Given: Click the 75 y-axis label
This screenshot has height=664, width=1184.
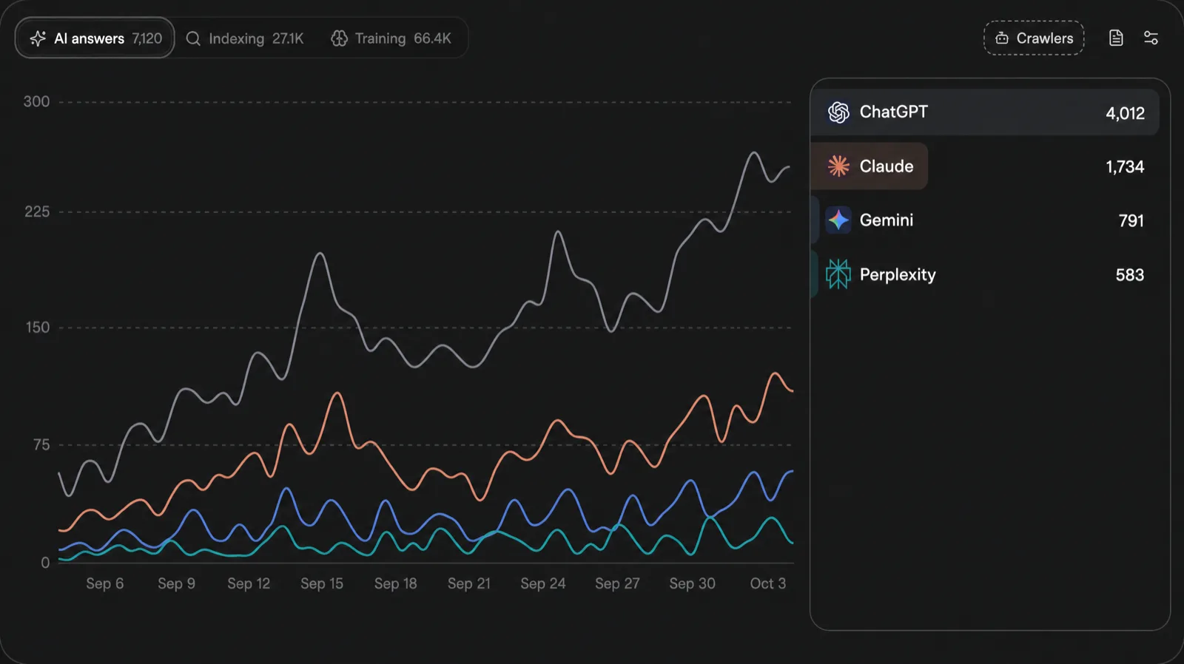Looking at the screenshot, I should 41,445.
